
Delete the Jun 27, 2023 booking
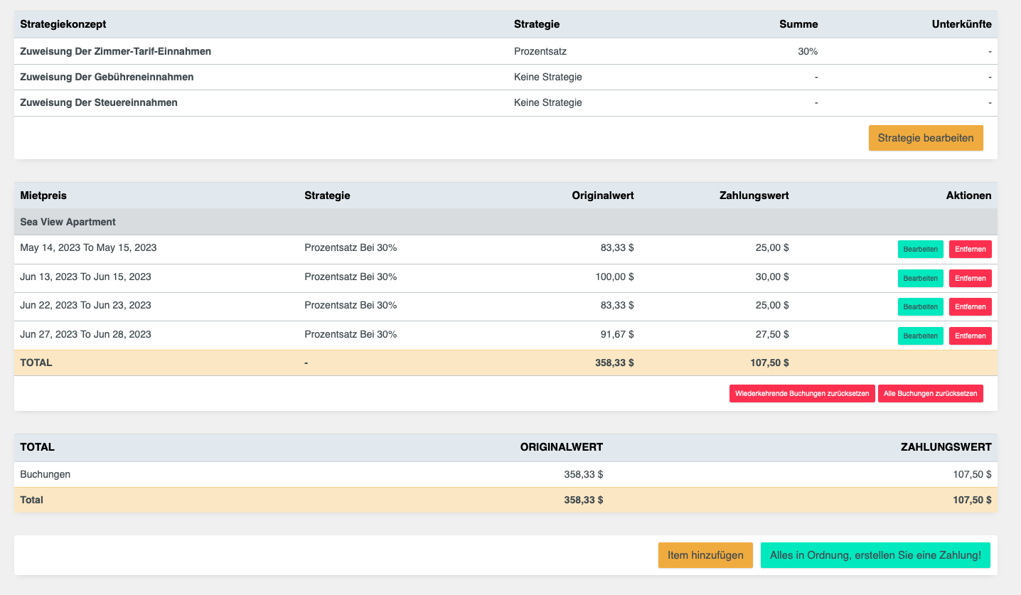coord(970,336)
